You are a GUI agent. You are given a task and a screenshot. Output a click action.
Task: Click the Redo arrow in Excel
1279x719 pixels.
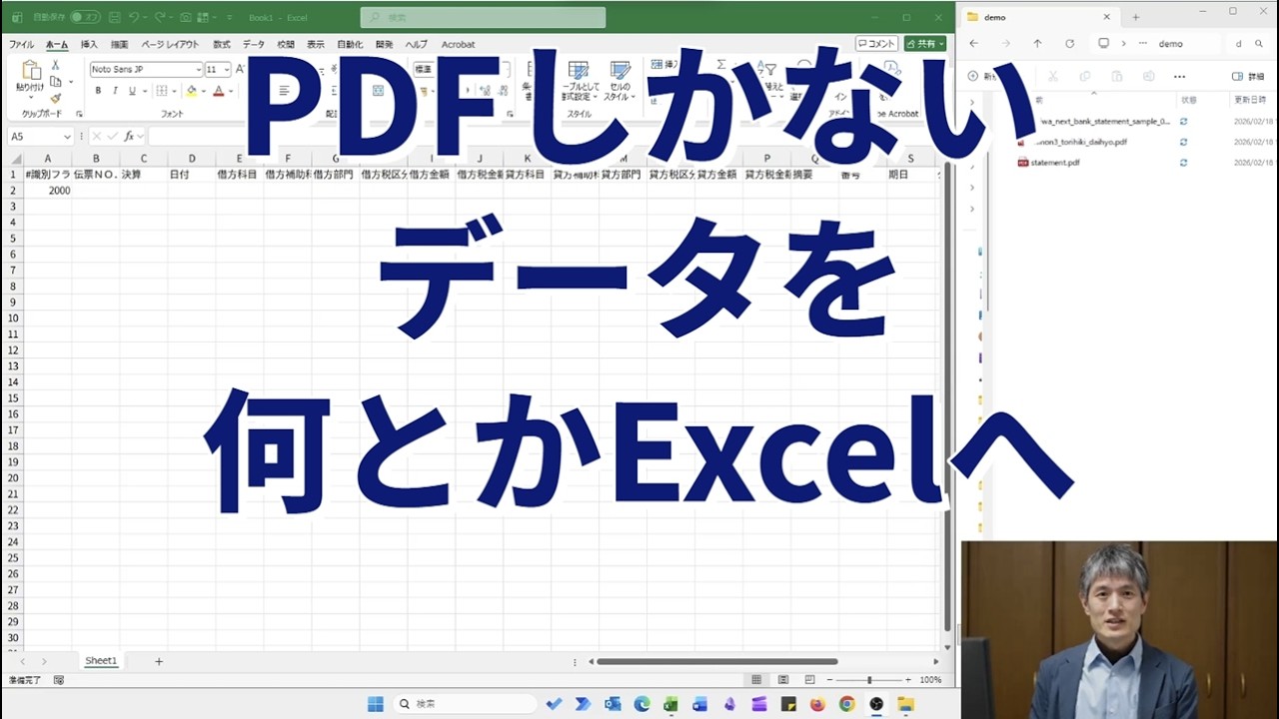pyautogui.click(x=161, y=17)
